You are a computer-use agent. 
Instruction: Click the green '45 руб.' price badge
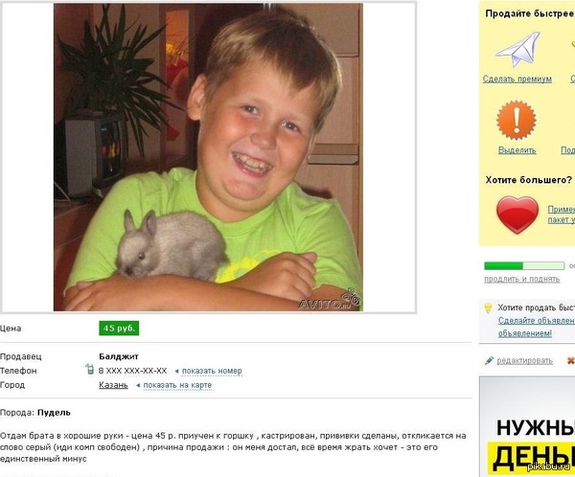pyautogui.click(x=119, y=329)
